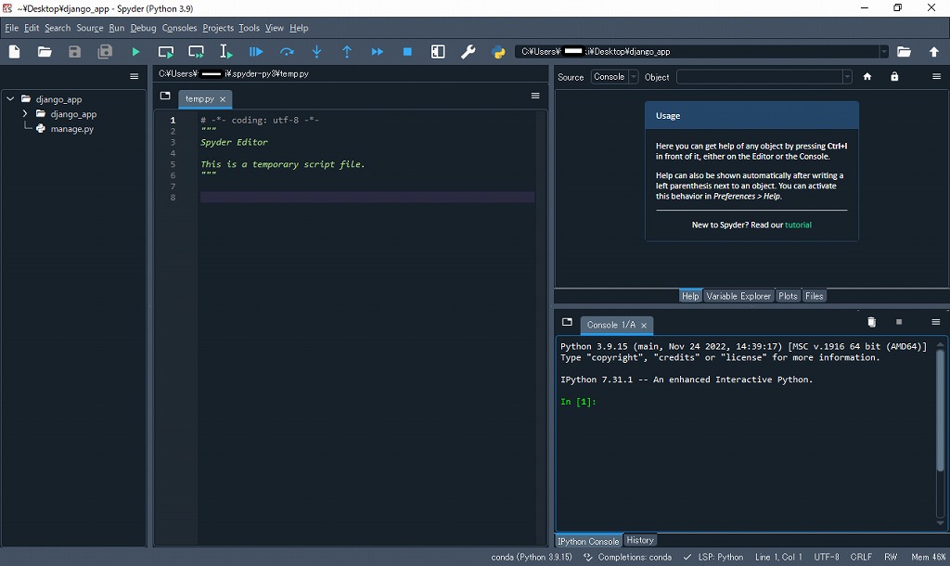The width and height of the screenshot is (950, 566).
Task: Click the Object input field
Action: [x=759, y=77]
